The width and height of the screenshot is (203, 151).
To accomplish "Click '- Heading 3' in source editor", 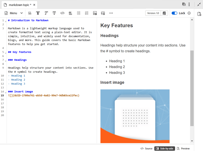I will tap(17, 84).
